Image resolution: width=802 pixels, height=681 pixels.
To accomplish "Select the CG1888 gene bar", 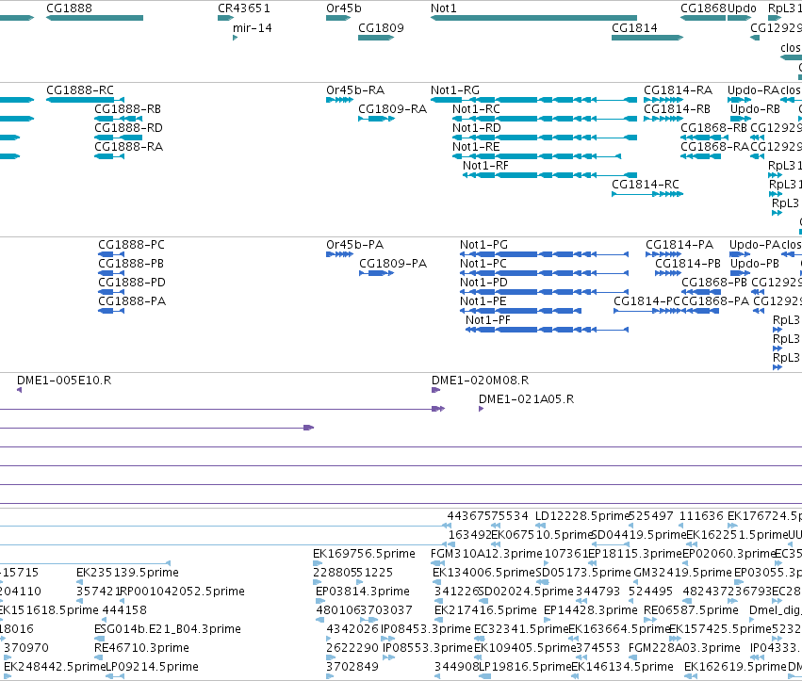I will click(x=94, y=18).
